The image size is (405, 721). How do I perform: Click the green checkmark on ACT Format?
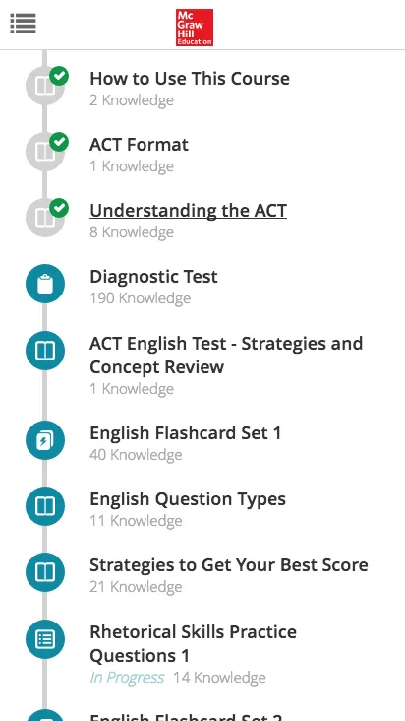pos(59,142)
